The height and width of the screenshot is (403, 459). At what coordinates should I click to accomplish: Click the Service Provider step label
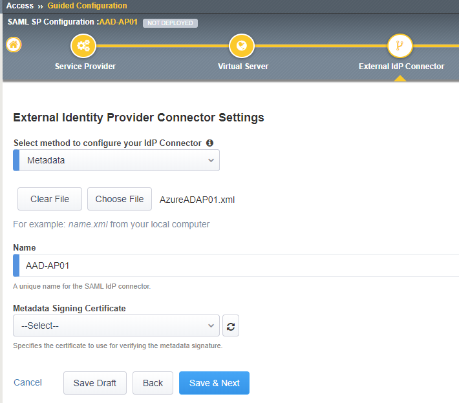[x=85, y=67]
